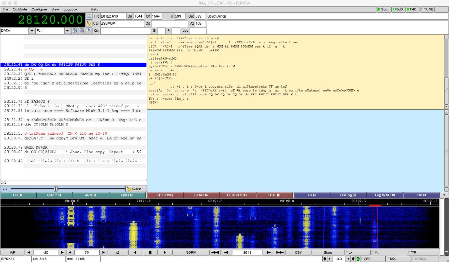
Task: Click the notepad icon right of the refresh arrows
Action: point(82,30)
